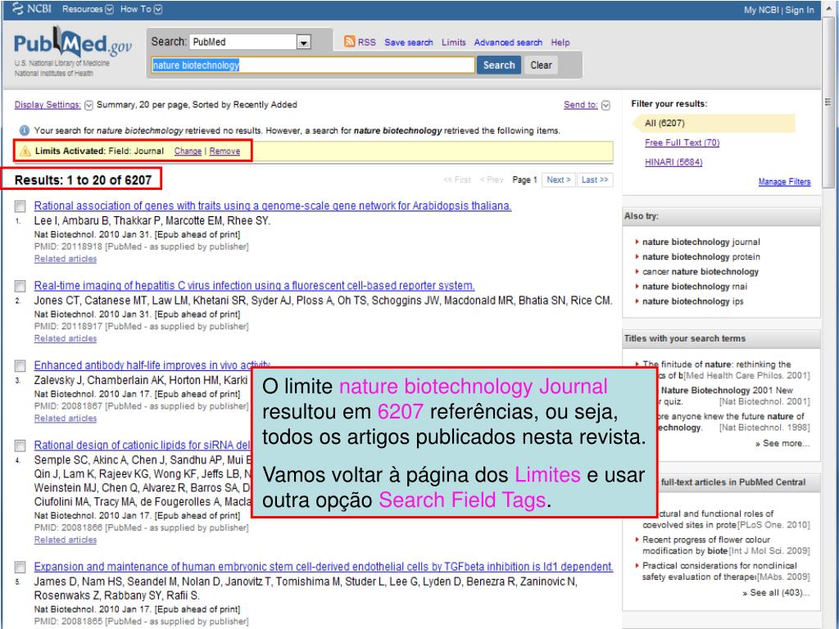The height and width of the screenshot is (629, 839).
Task: Jump to Last results page
Action: click(595, 180)
